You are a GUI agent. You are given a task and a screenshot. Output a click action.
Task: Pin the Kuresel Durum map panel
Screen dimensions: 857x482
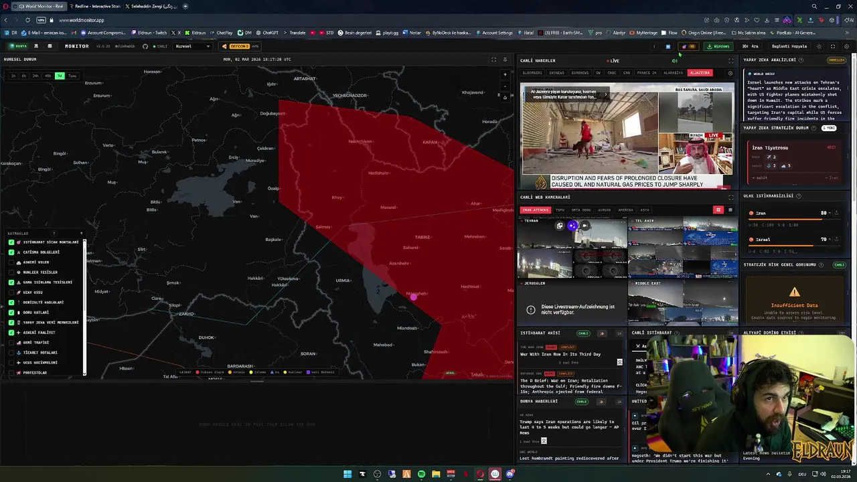tap(505, 60)
